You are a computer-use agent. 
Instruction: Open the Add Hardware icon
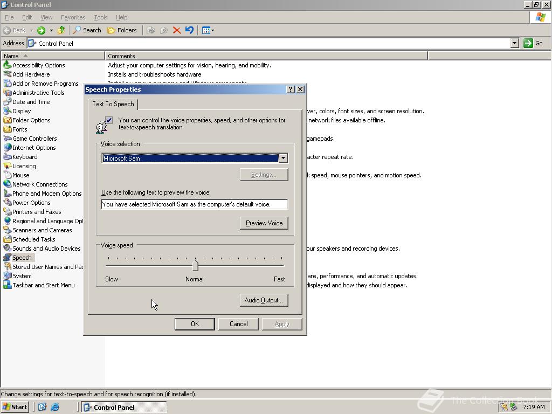(x=8, y=74)
